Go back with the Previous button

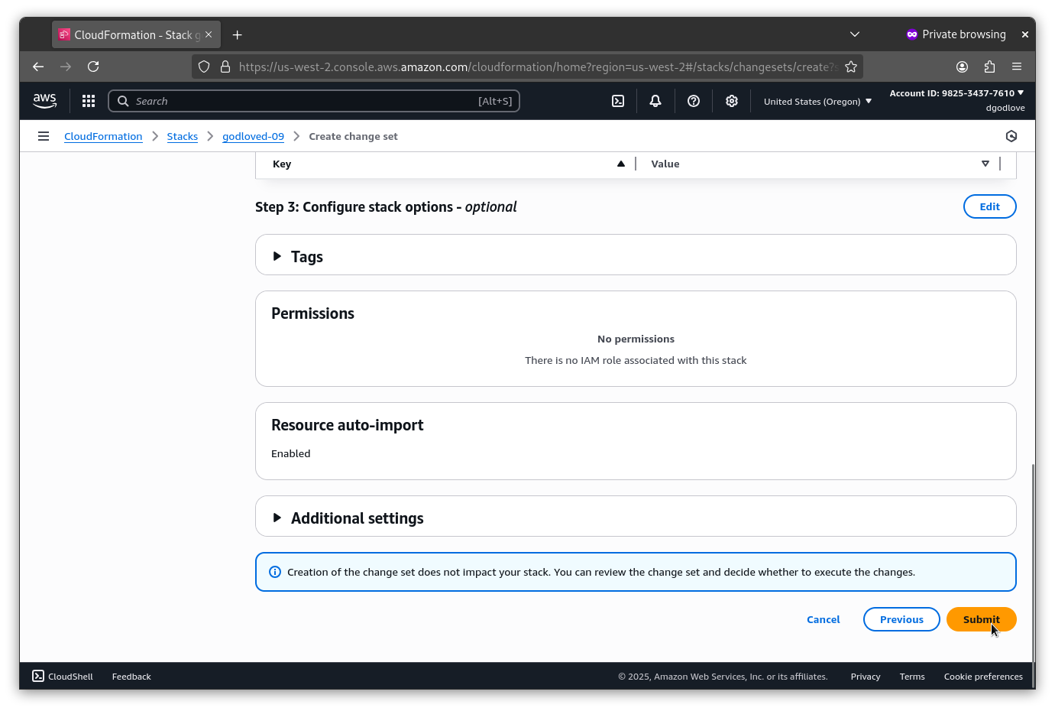(x=901, y=619)
